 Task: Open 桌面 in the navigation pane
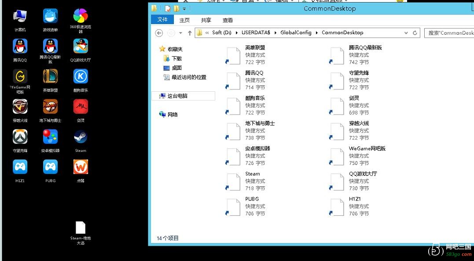[x=173, y=68]
